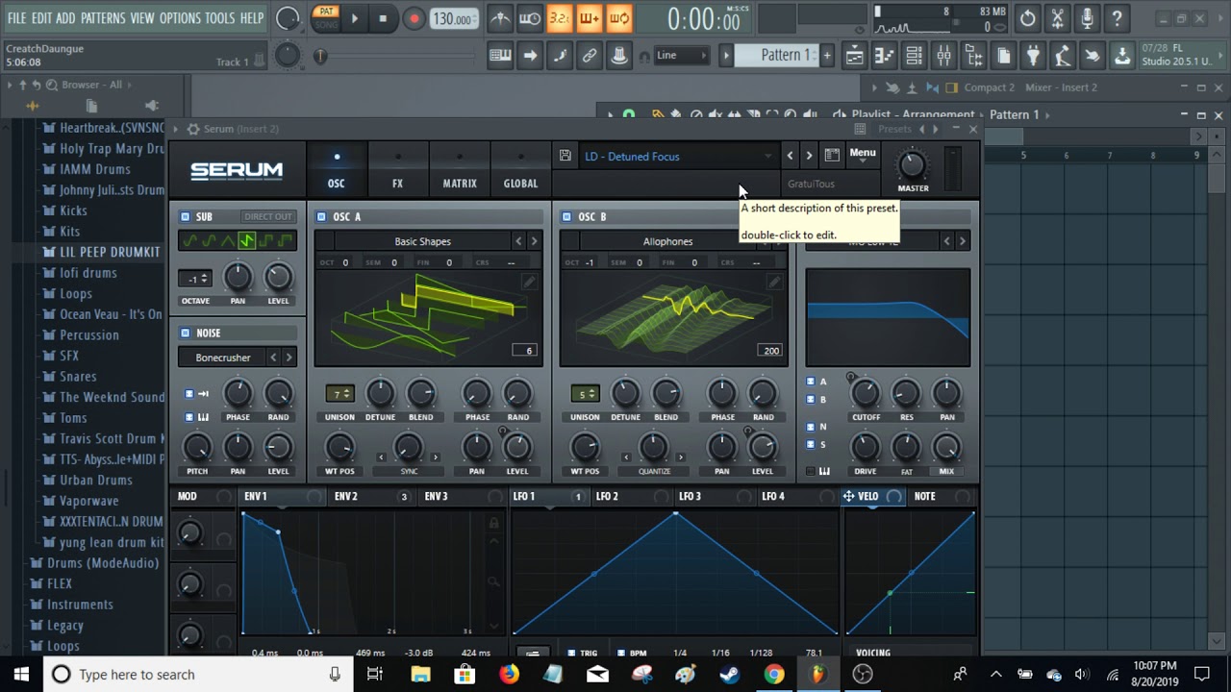The image size is (1231, 692).
Task: Toggle PAT/SONG mode switch
Action: point(325,18)
